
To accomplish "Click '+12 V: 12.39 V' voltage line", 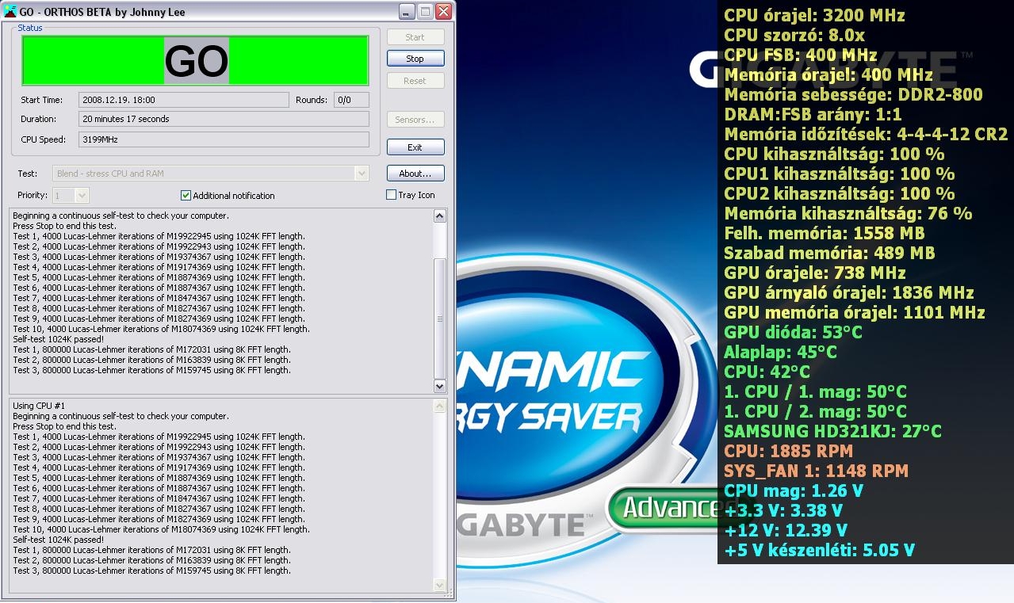I will (786, 530).
